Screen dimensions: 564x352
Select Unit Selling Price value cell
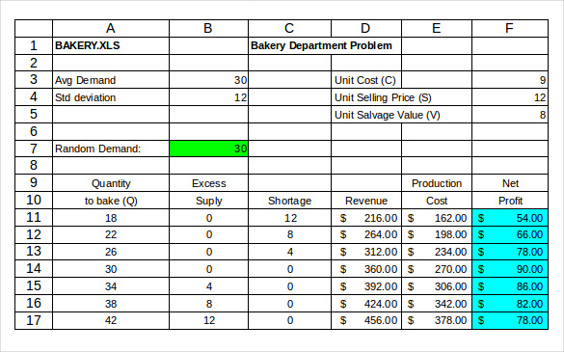[x=510, y=97]
